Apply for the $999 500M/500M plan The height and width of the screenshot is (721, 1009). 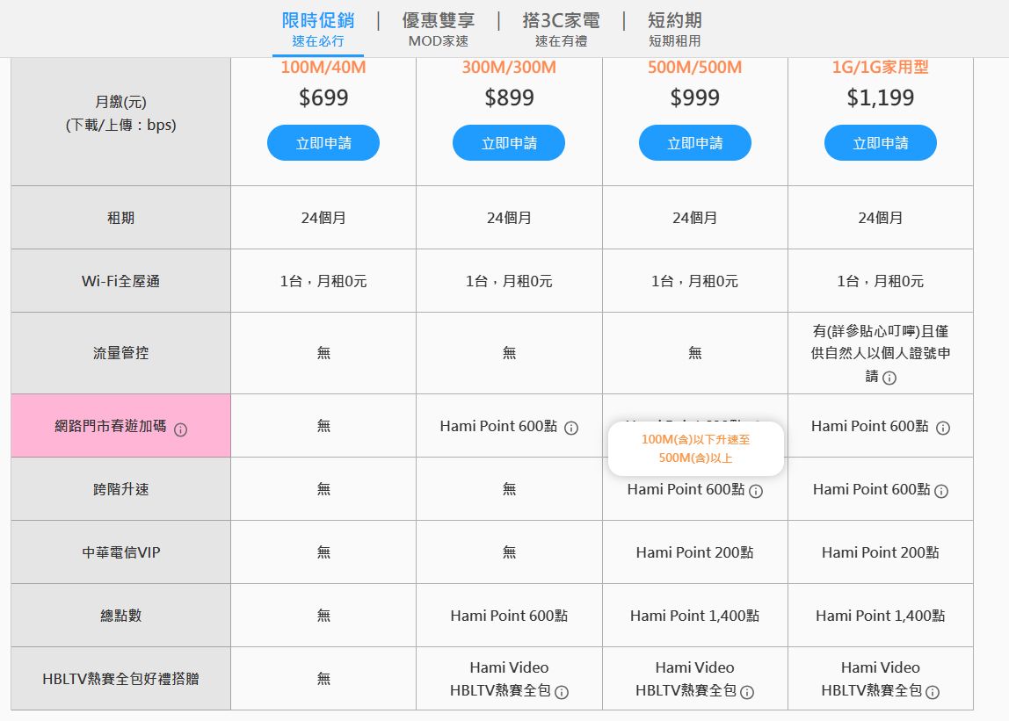coord(694,143)
